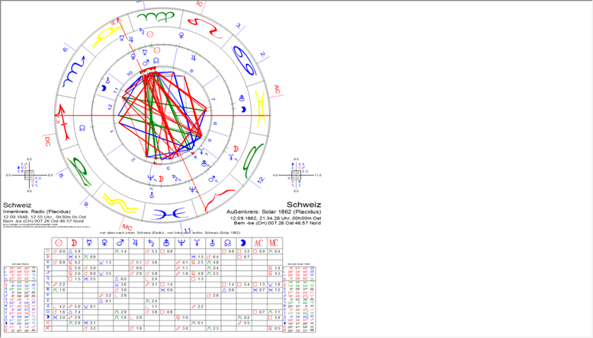Screen dimensions: 593x338
Task: Click the red Sagittarius arrow sign
Action: pos(64,123)
